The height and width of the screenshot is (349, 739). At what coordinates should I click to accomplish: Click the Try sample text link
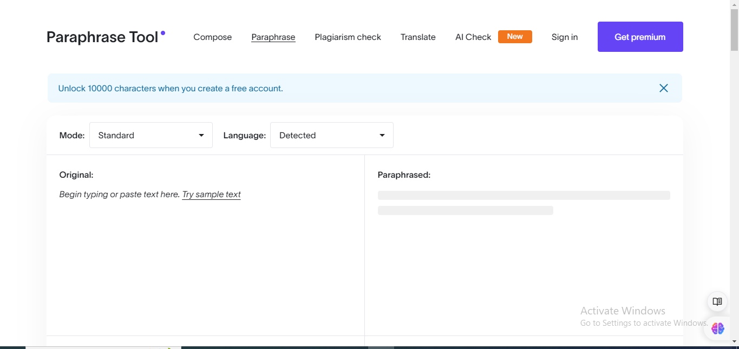[x=211, y=194]
